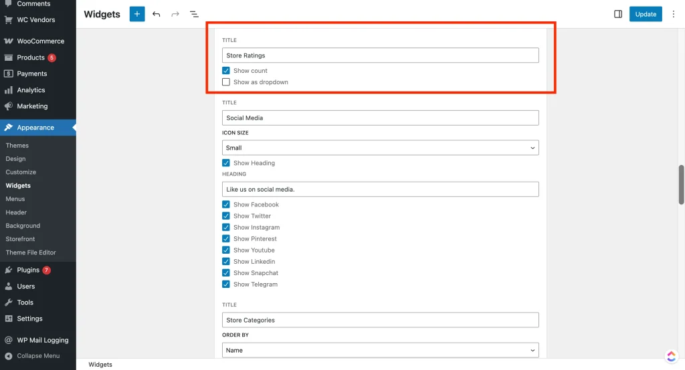
Task: Enable the Show as dropdown checkbox
Action: [x=226, y=82]
